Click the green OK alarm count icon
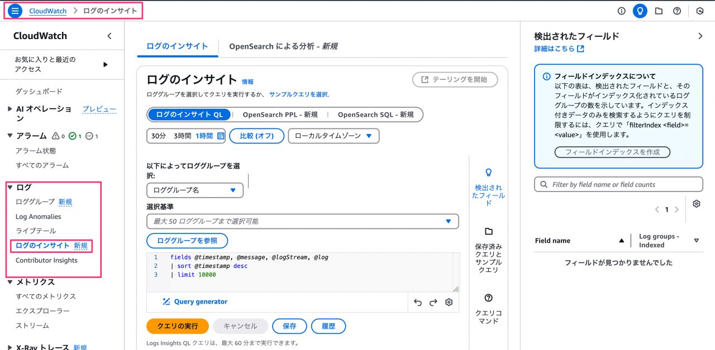Image resolution: width=715 pixels, height=350 pixels. pos(75,136)
